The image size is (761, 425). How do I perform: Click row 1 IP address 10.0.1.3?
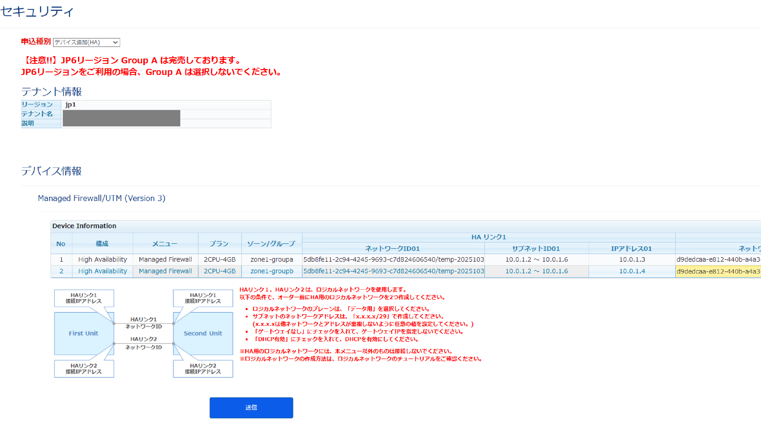tap(632, 259)
